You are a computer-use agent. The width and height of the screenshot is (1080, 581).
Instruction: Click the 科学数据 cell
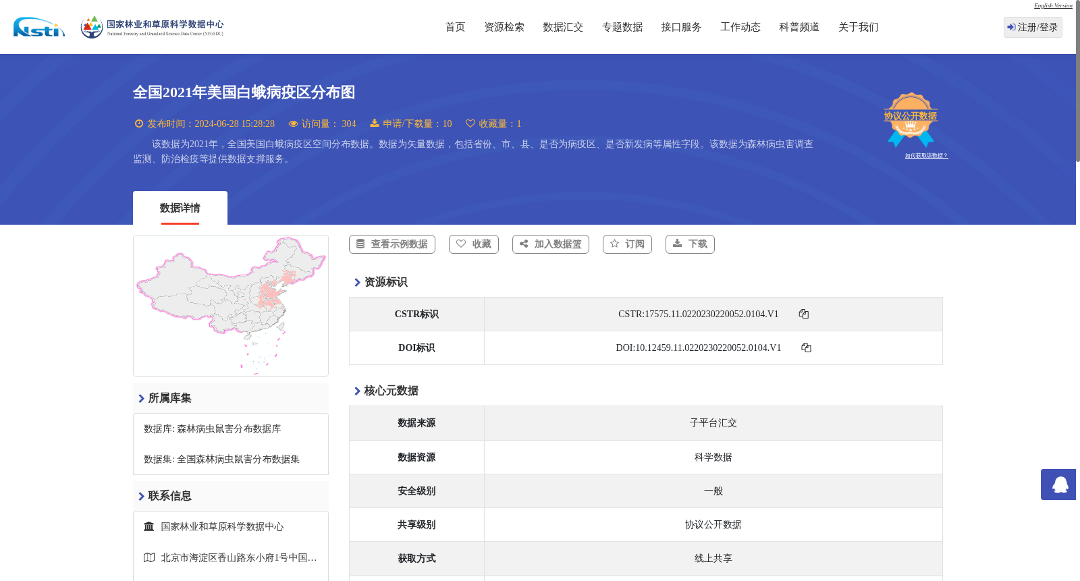click(x=713, y=457)
